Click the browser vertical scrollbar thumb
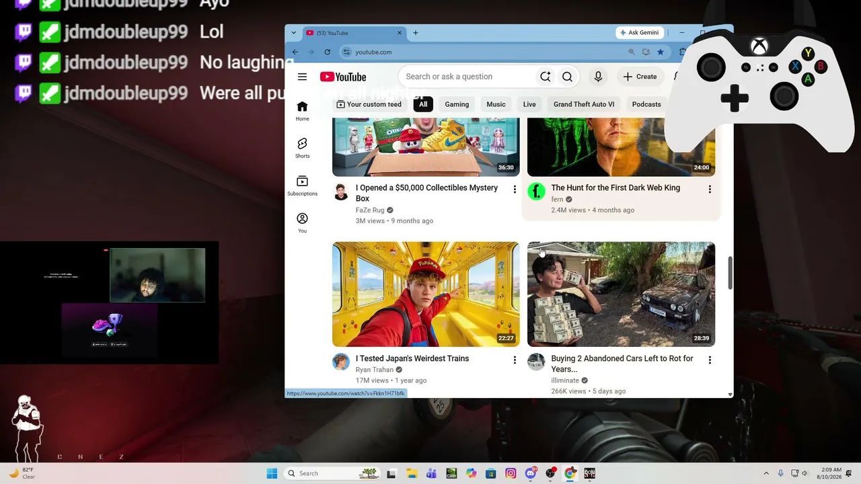This screenshot has height=484, width=861. (730, 273)
